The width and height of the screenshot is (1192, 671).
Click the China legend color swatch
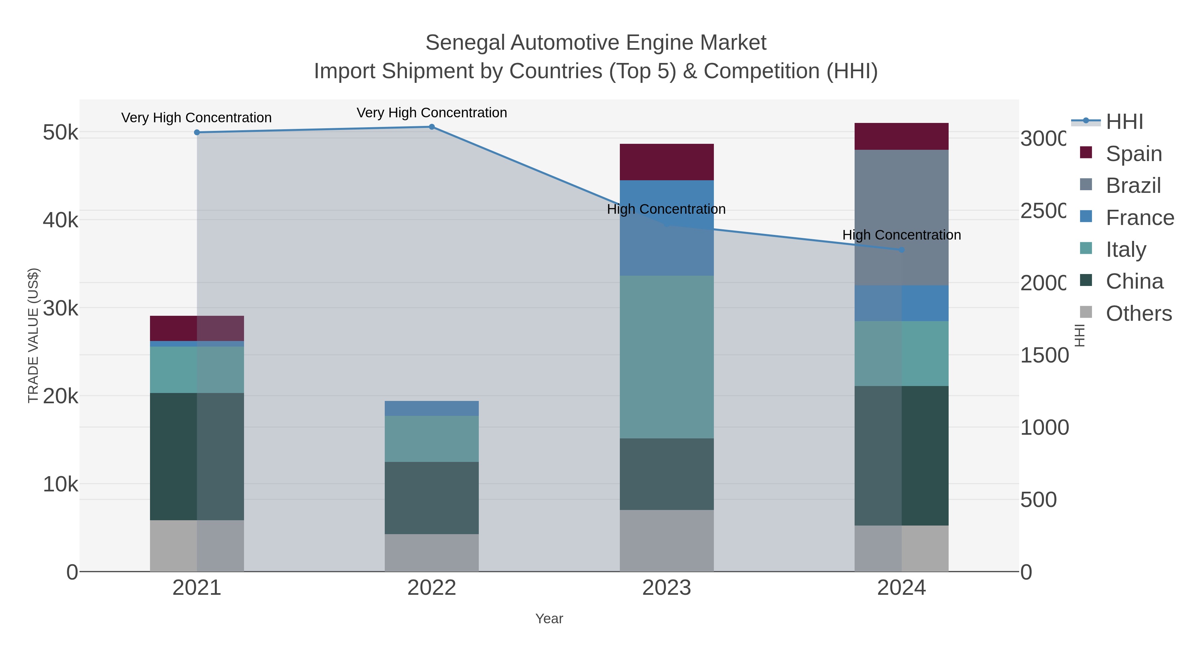tap(1086, 280)
